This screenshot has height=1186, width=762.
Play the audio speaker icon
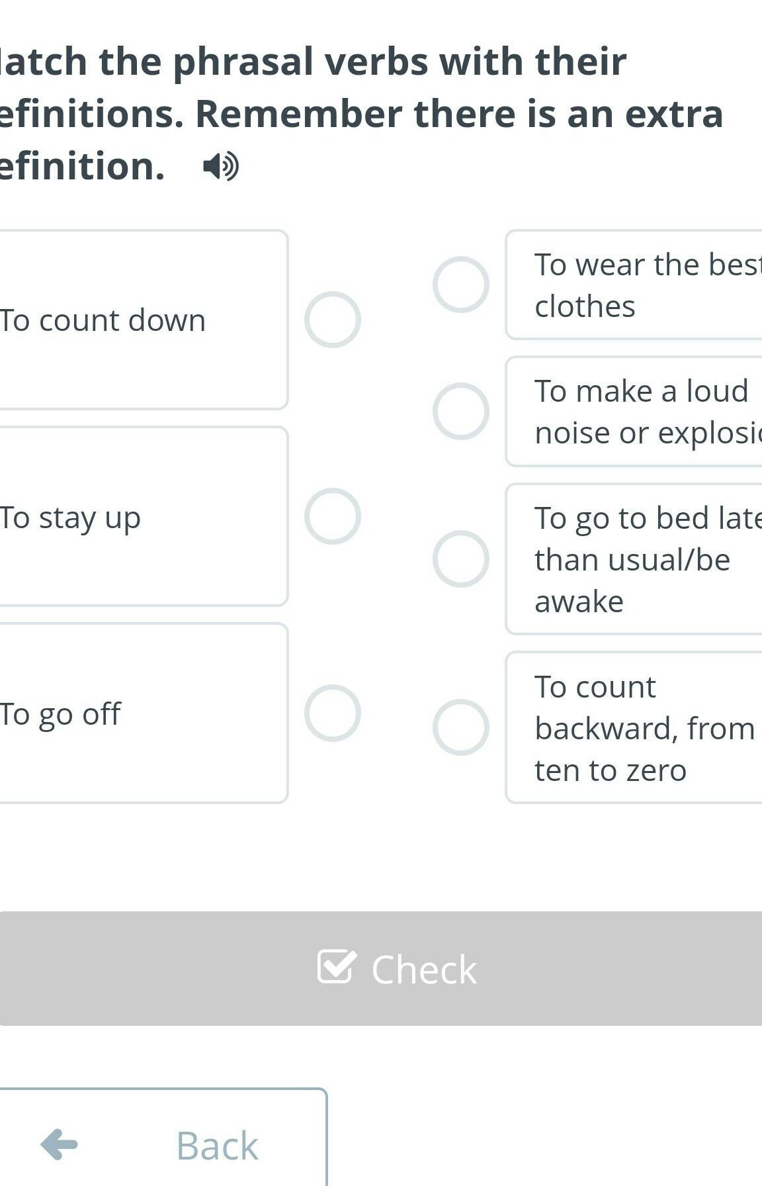(x=221, y=166)
